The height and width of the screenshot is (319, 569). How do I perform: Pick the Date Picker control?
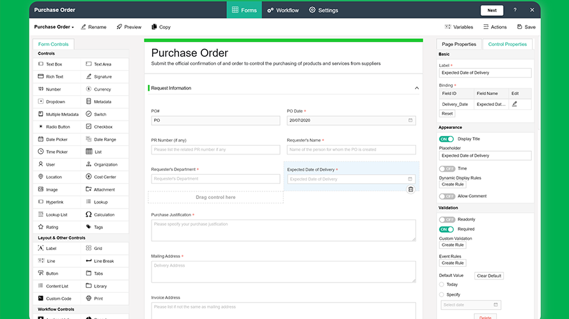[x=56, y=139]
